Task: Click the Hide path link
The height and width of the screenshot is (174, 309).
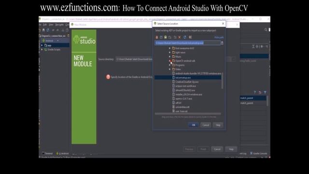Action: point(219,37)
